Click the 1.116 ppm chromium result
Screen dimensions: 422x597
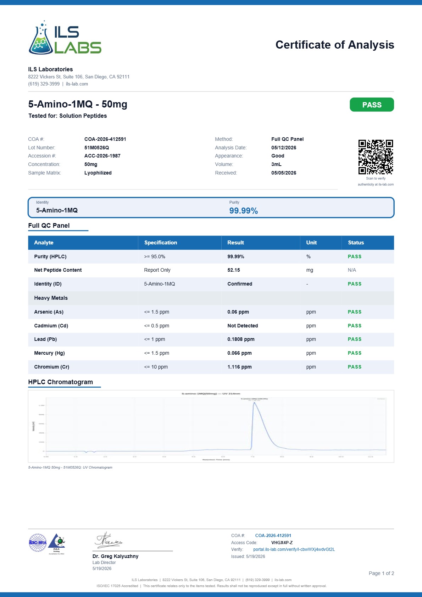click(x=239, y=367)
